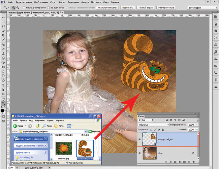The height and width of the screenshot is (169, 219).
Task: Open blend mode 'Обычные' dropdown
Action: coord(154,125)
